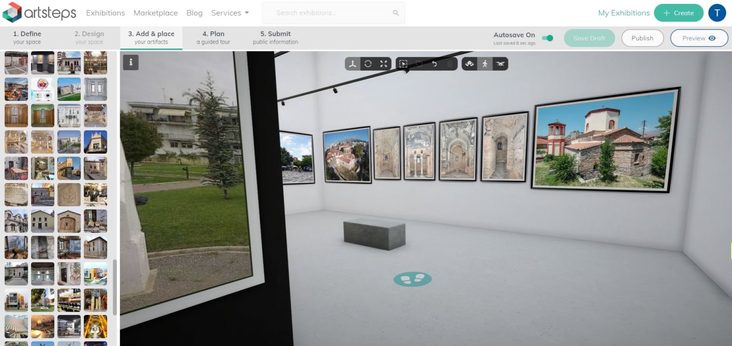Activate the selection box tool

(x=403, y=64)
